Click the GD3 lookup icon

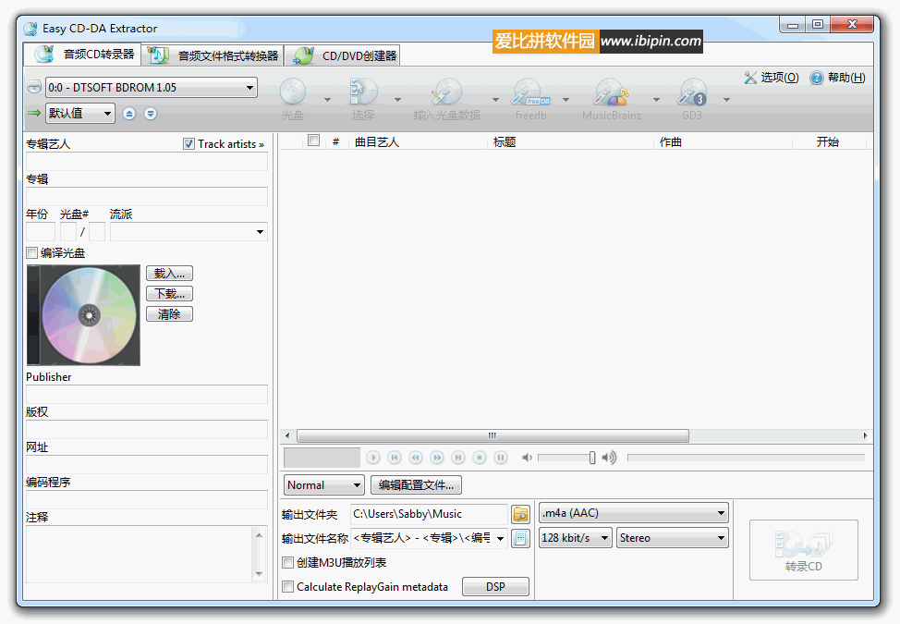(692, 92)
